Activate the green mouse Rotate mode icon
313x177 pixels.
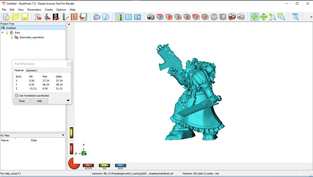pyautogui.click(x=255, y=17)
